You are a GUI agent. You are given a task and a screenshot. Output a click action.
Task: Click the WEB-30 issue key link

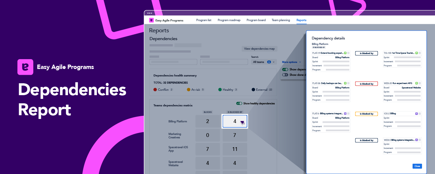click(388, 83)
